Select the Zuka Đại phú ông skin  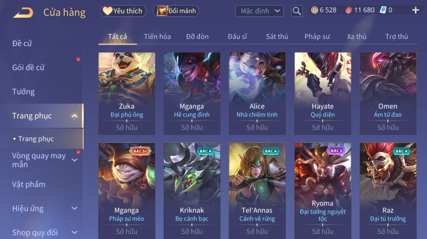127,93
